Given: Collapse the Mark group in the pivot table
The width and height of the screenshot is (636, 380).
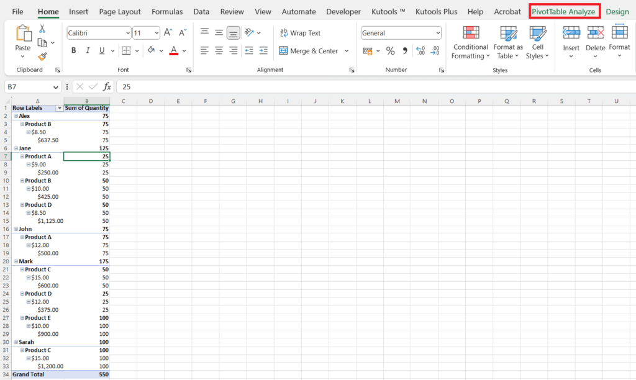Looking at the screenshot, I should [x=16, y=261].
